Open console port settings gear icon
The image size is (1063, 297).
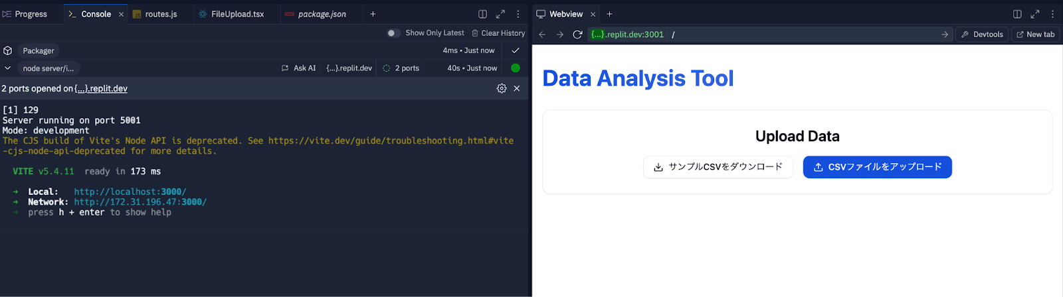[502, 88]
